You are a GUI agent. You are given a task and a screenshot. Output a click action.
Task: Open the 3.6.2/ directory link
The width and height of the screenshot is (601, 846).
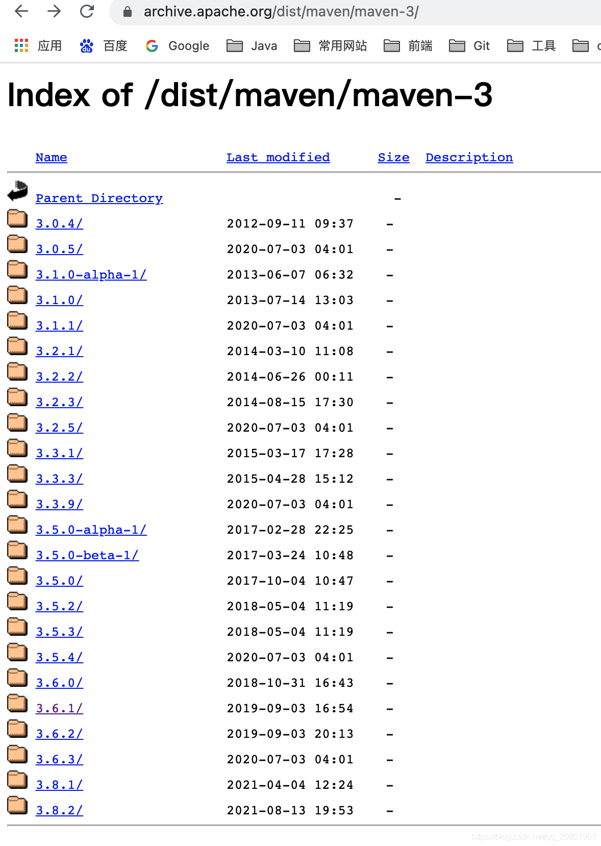[59, 734]
